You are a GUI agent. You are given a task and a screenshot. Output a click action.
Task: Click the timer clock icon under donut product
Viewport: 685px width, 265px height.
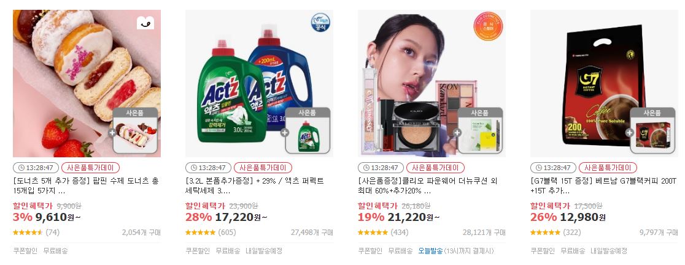coord(20,168)
